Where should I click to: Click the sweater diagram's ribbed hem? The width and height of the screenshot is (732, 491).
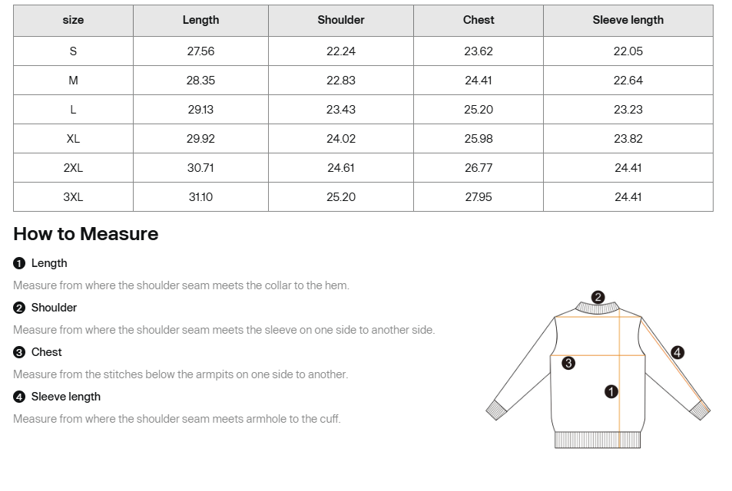(x=598, y=440)
